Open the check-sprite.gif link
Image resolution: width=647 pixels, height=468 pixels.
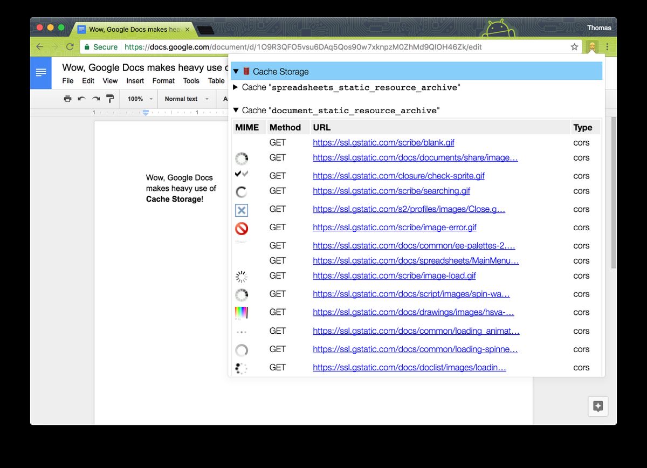398,176
